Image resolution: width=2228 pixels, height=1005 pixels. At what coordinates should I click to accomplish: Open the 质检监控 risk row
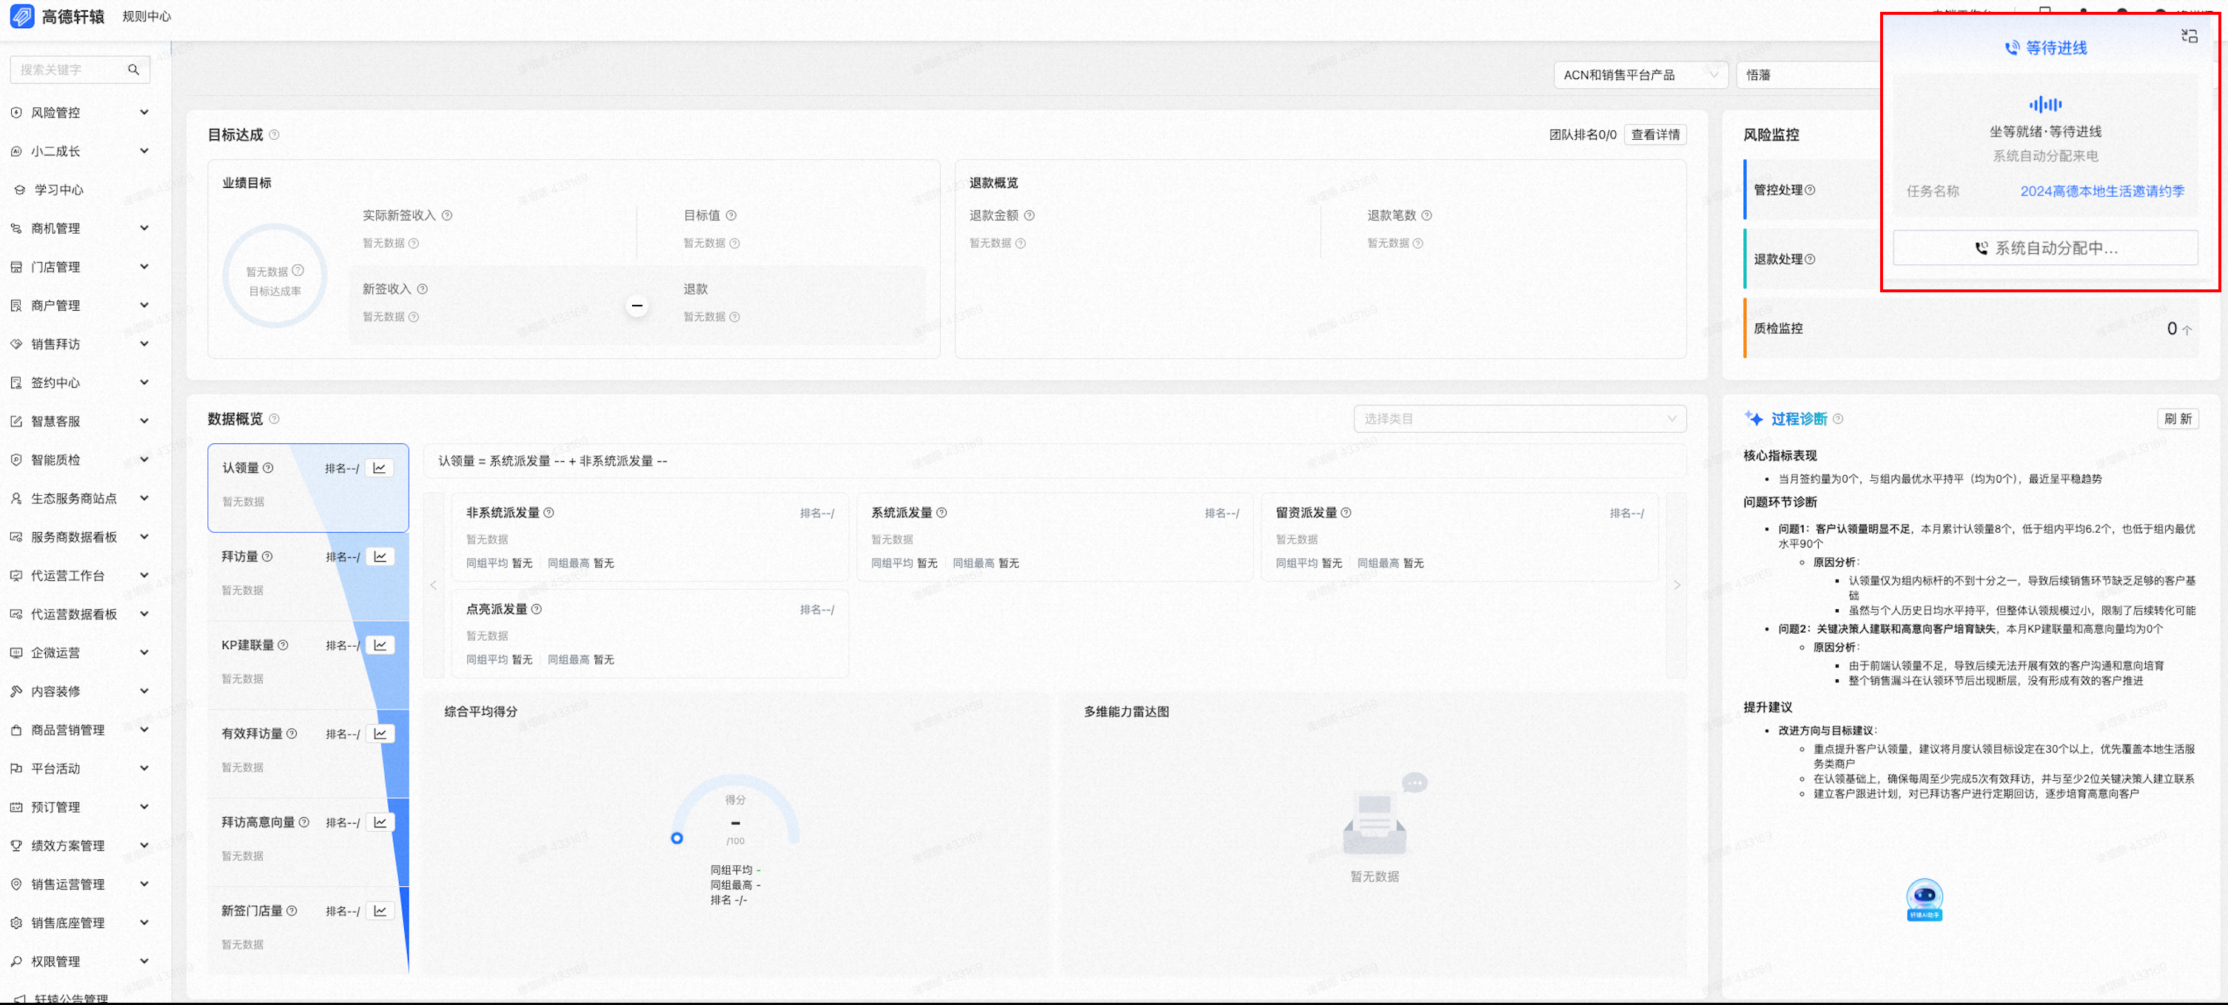pyautogui.click(x=1970, y=329)
